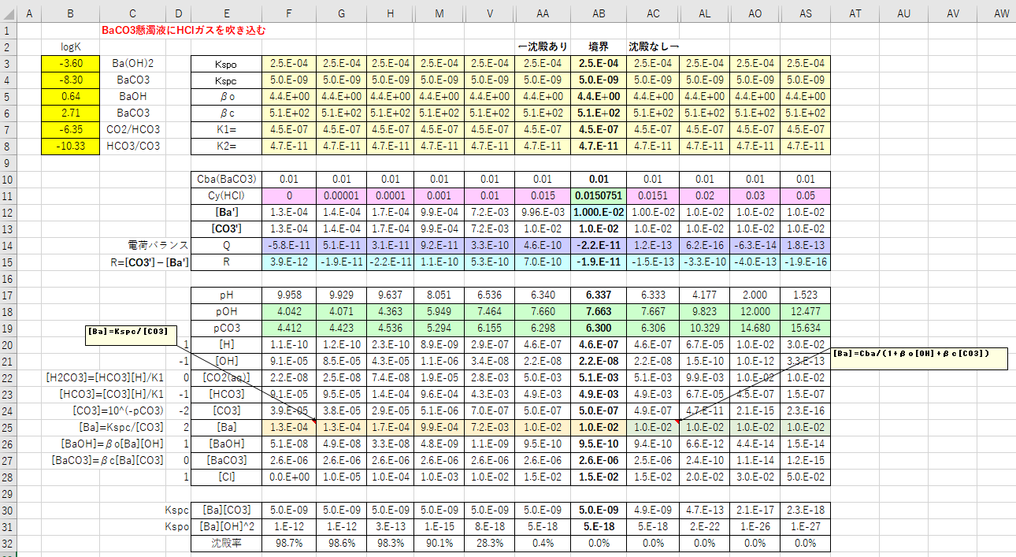This screenshot has width=1016, height=557.
Task: Click the [Cl] row label
Action: (227, 476)
